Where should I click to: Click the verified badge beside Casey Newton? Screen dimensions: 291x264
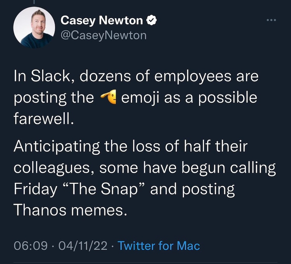click(x=152, y=20)
